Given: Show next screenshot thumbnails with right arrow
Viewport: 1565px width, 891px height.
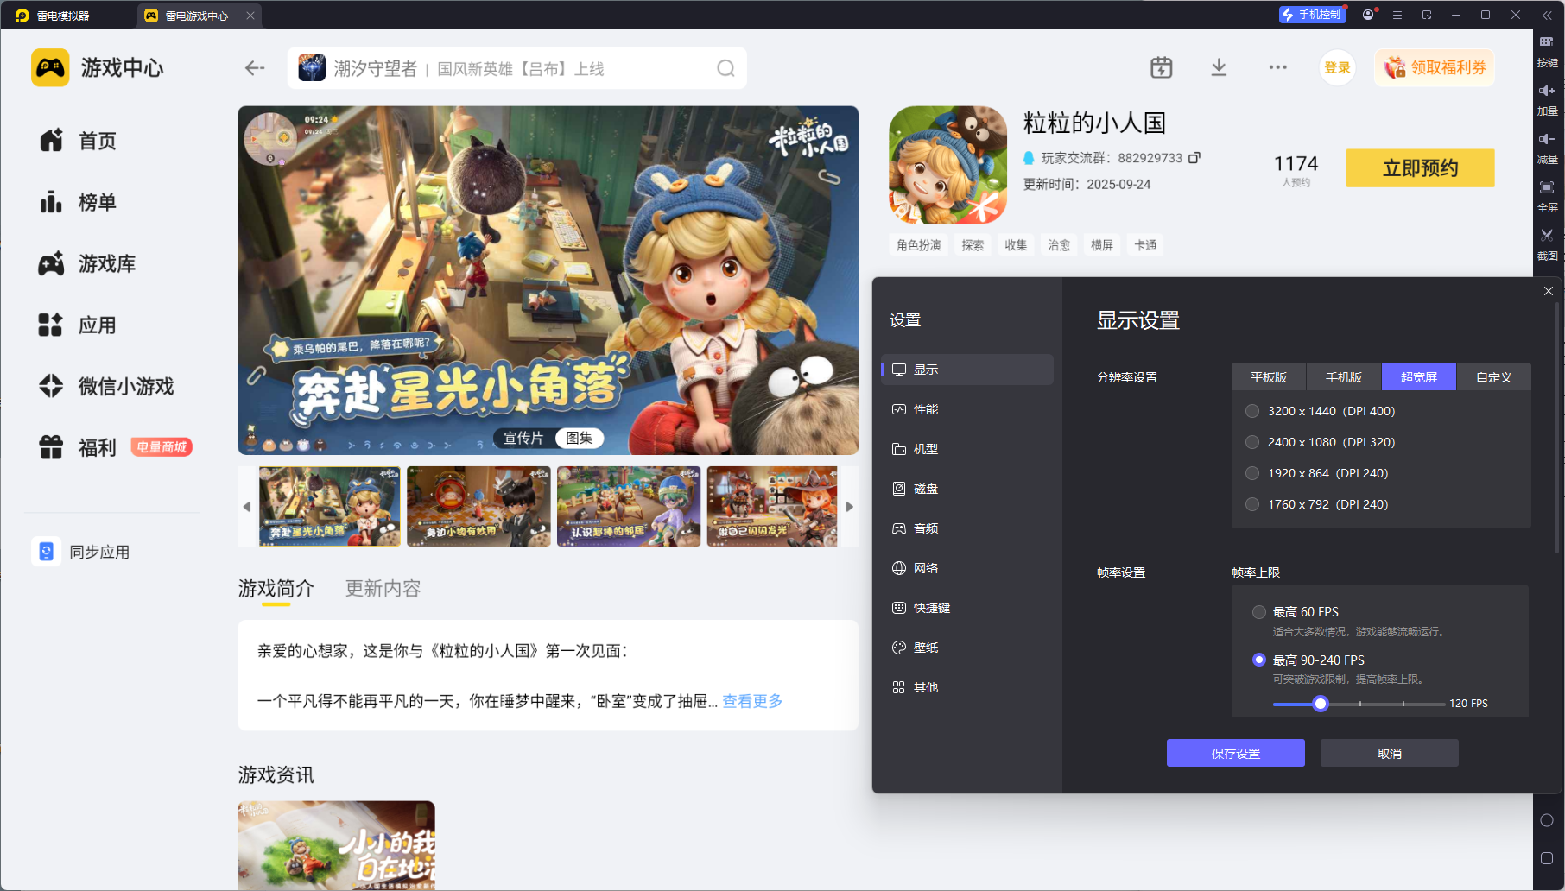Looking at the screenshot, I should pos(849,507).
